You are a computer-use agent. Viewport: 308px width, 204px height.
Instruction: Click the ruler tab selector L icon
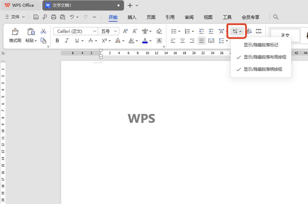pos(3,53)
